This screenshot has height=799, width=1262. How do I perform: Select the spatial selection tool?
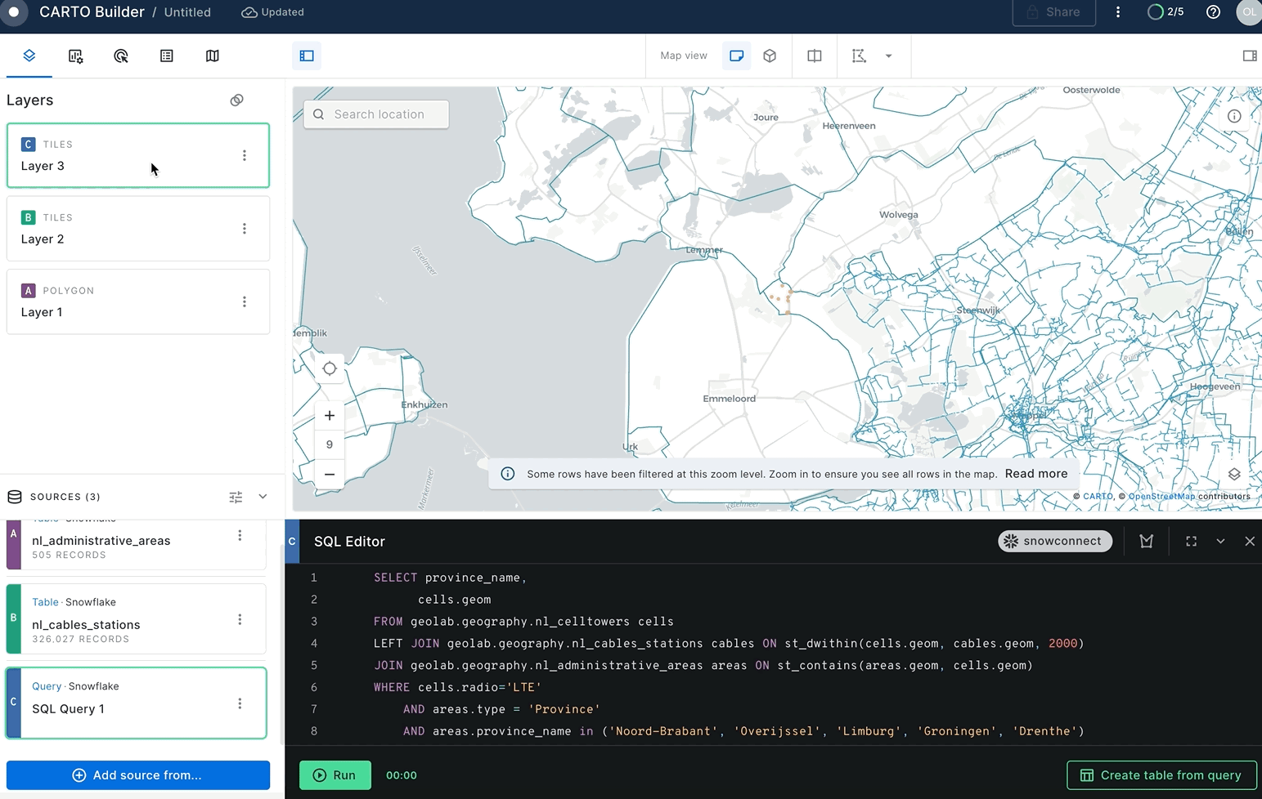(x=859, y=56)
